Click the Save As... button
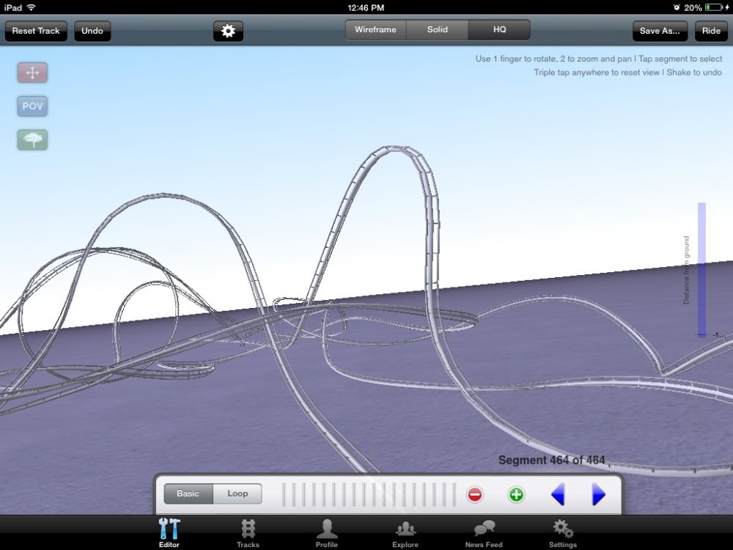The width and height of the screenshot is (733, 550). click(660, 31)
